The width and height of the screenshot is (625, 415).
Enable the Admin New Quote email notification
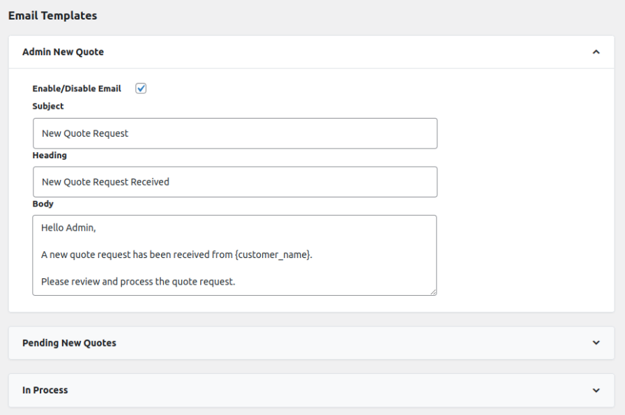click(x=140, y=88)
